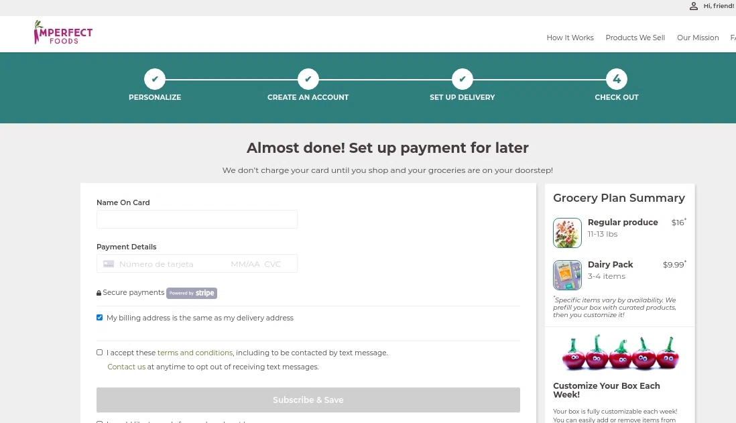Image resolution: width=736 pixels, height=423 pixels.
Task: Click the Create an Account step checkmark
Action: click(308, 79)
